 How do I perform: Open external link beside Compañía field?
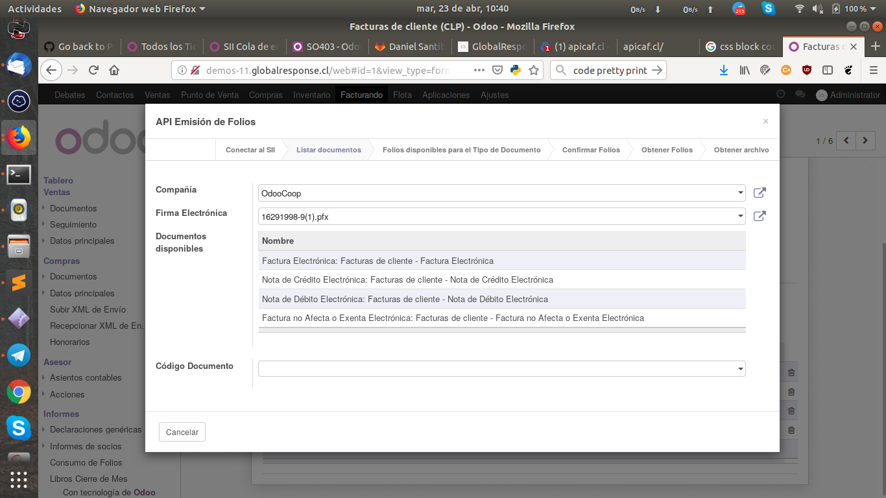click(x=760, y=193)
